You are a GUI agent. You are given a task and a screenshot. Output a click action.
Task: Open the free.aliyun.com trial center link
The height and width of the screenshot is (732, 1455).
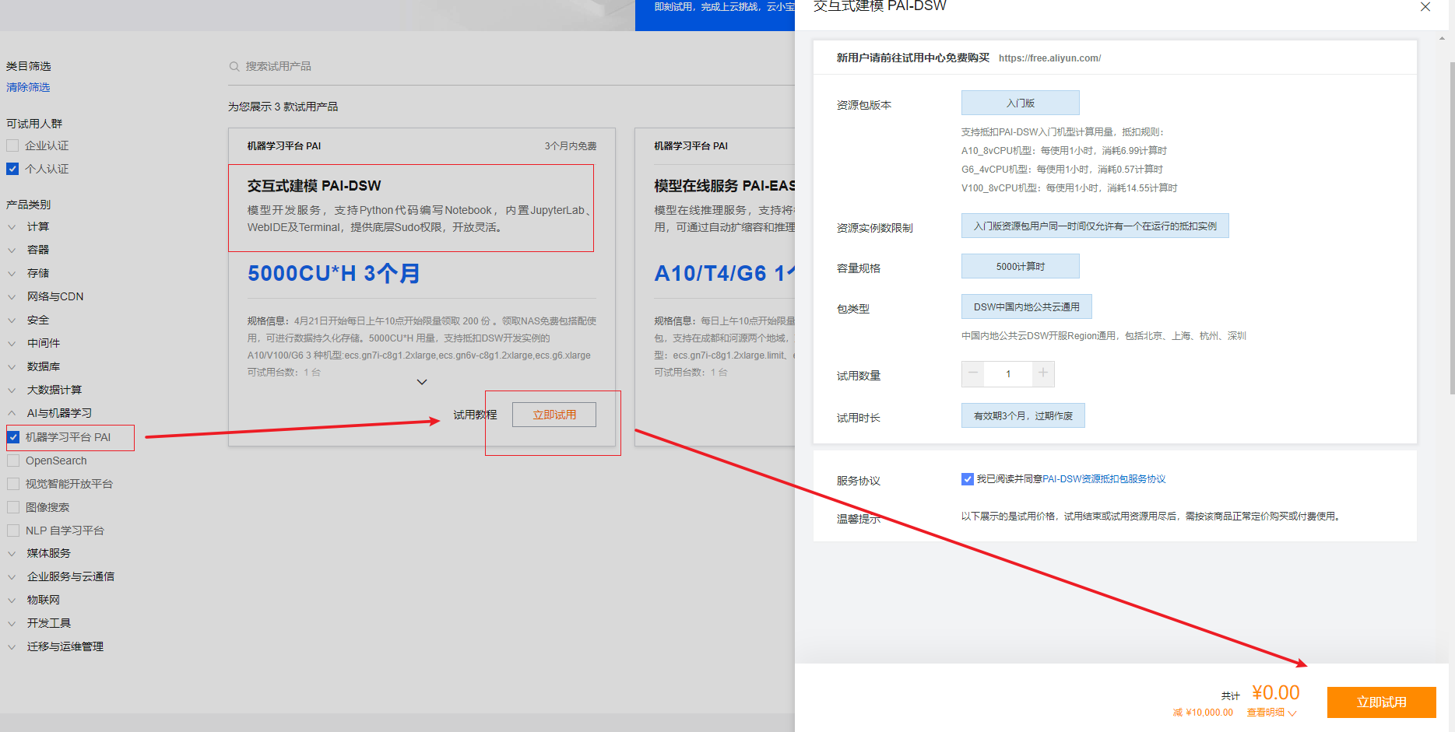coord(1049,58)
